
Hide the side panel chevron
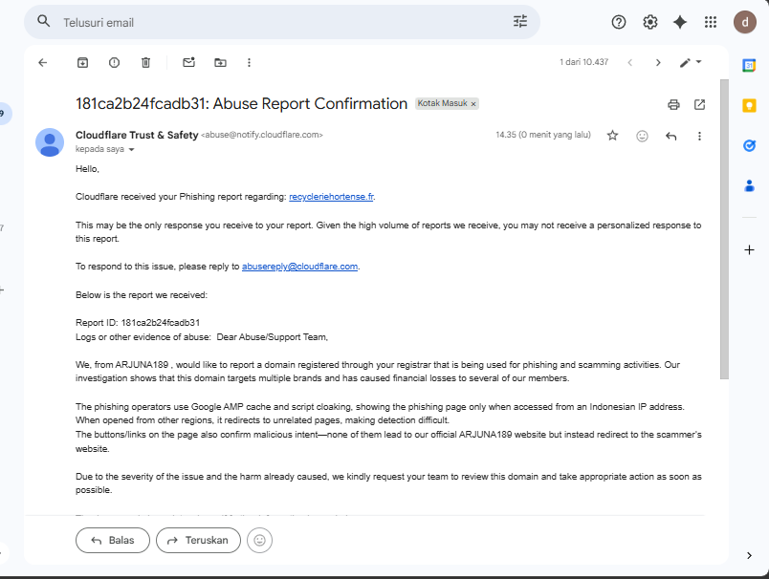[749, 555]
